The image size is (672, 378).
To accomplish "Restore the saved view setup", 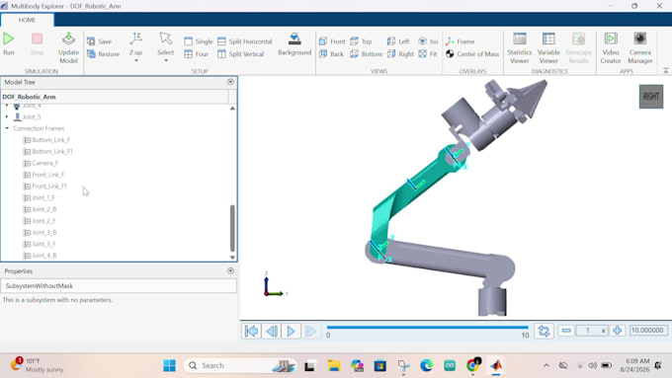I will point(103,54).
